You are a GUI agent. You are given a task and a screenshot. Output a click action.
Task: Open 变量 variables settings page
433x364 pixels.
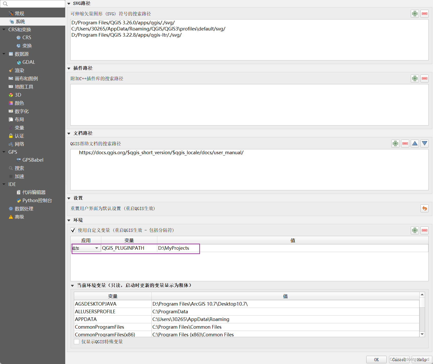tap(19, 128)
